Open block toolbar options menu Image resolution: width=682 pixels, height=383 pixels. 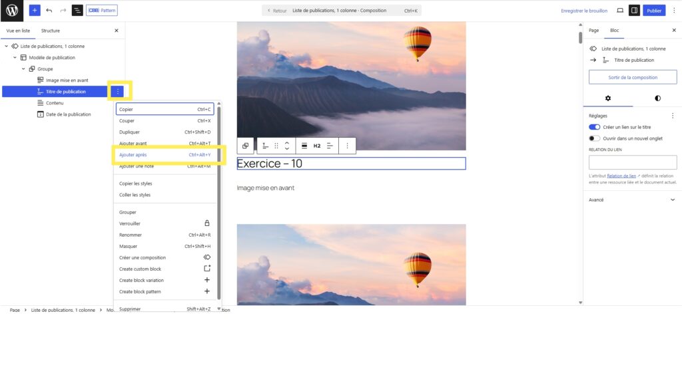(x=347, y=146)
